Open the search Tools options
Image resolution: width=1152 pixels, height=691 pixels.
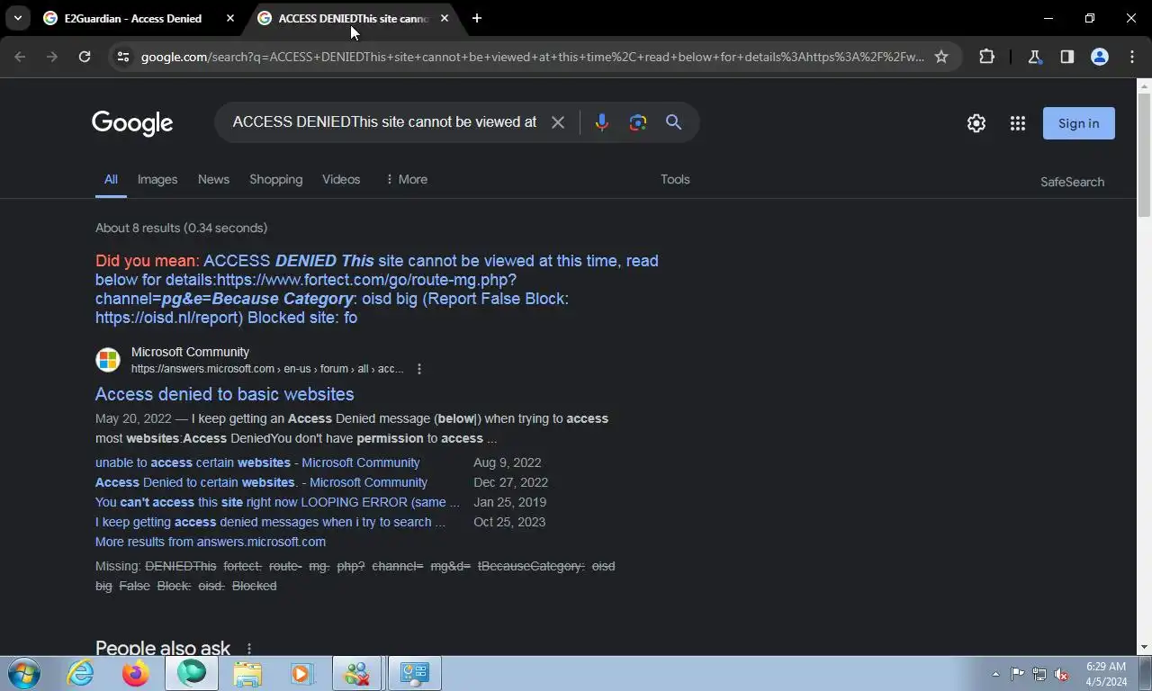tap(675, 179)
